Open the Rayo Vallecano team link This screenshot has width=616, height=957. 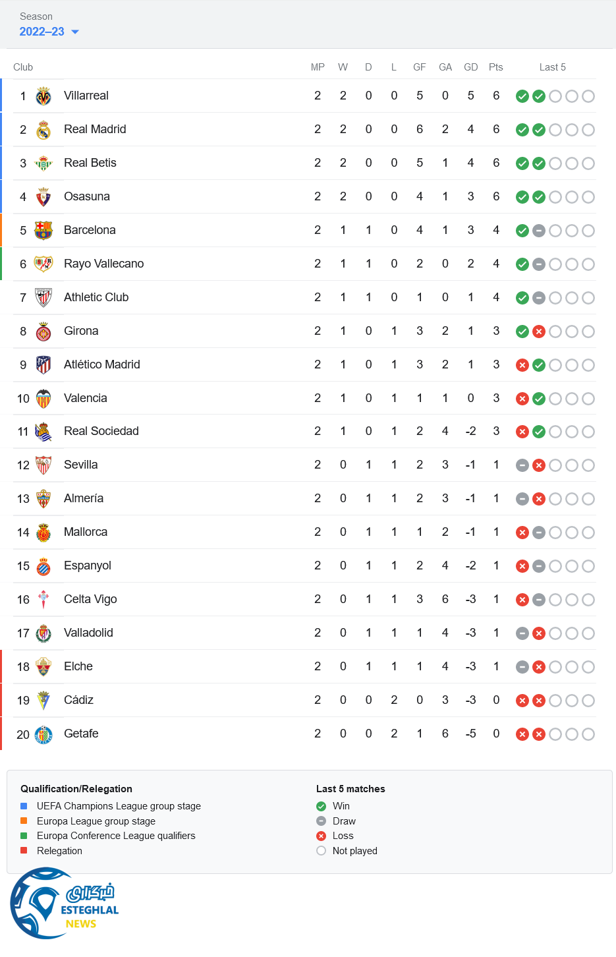point(103,264)
